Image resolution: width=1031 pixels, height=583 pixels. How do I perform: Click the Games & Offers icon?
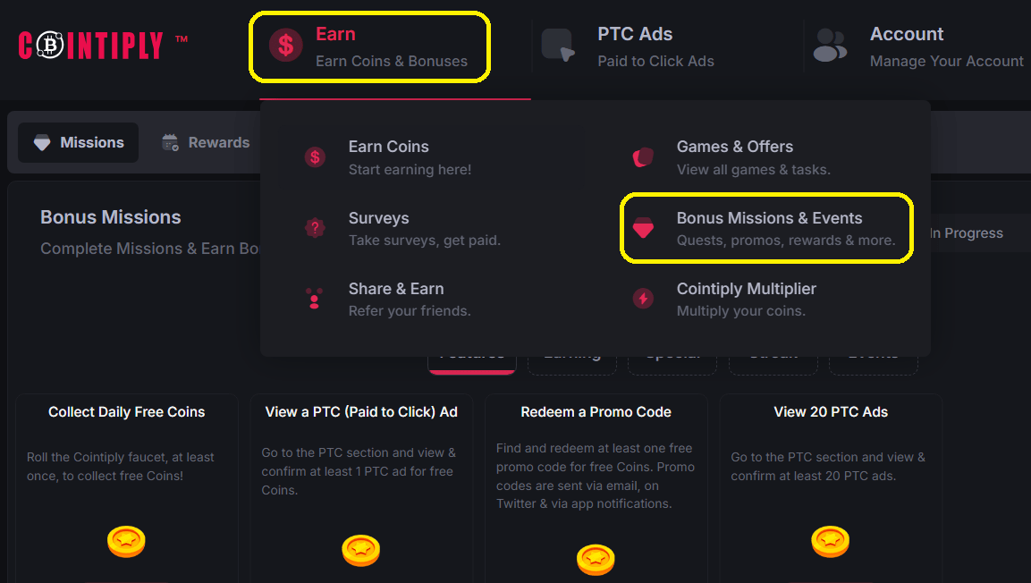pos(643,157)
